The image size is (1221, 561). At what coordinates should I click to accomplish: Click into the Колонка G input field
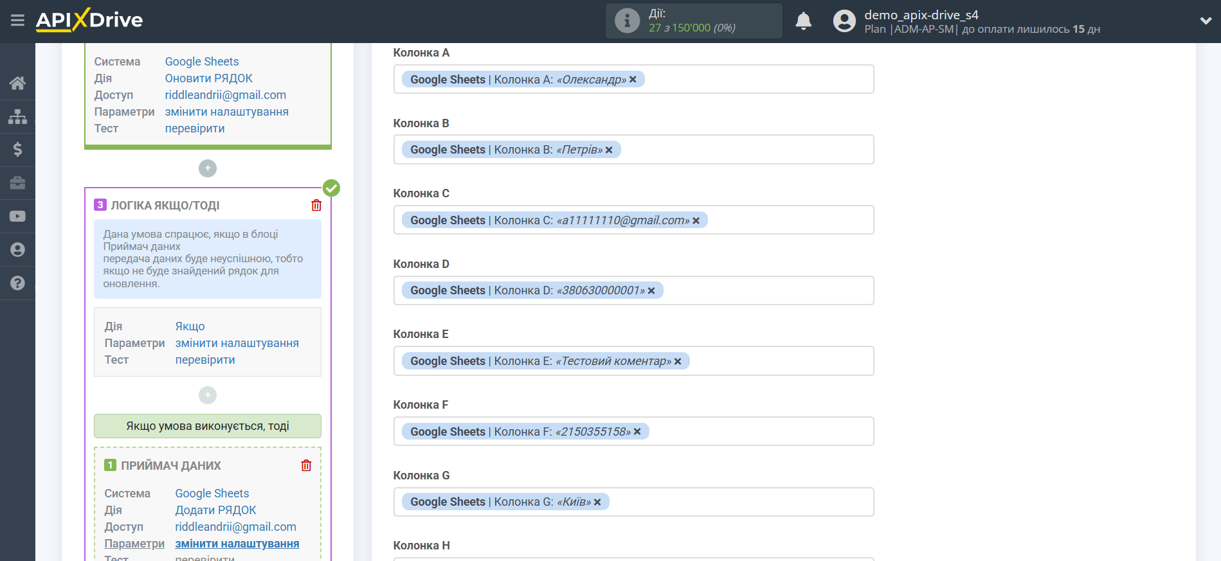[x=633, y=502]
